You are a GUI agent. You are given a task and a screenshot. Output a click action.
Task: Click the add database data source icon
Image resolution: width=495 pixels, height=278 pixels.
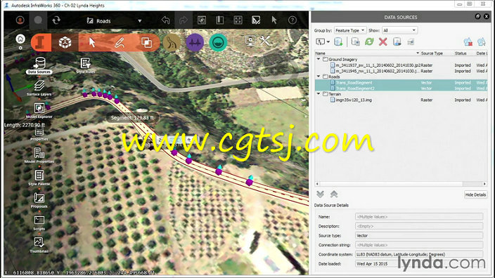click(338, 41)
